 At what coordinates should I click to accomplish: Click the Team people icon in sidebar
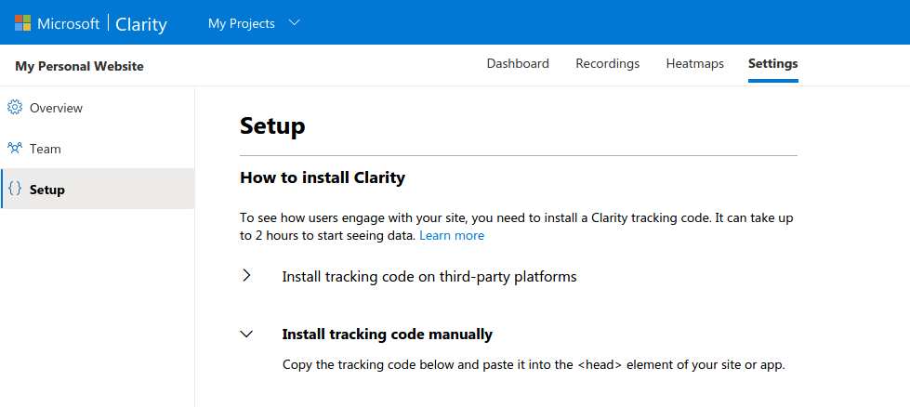pos(15,148)
